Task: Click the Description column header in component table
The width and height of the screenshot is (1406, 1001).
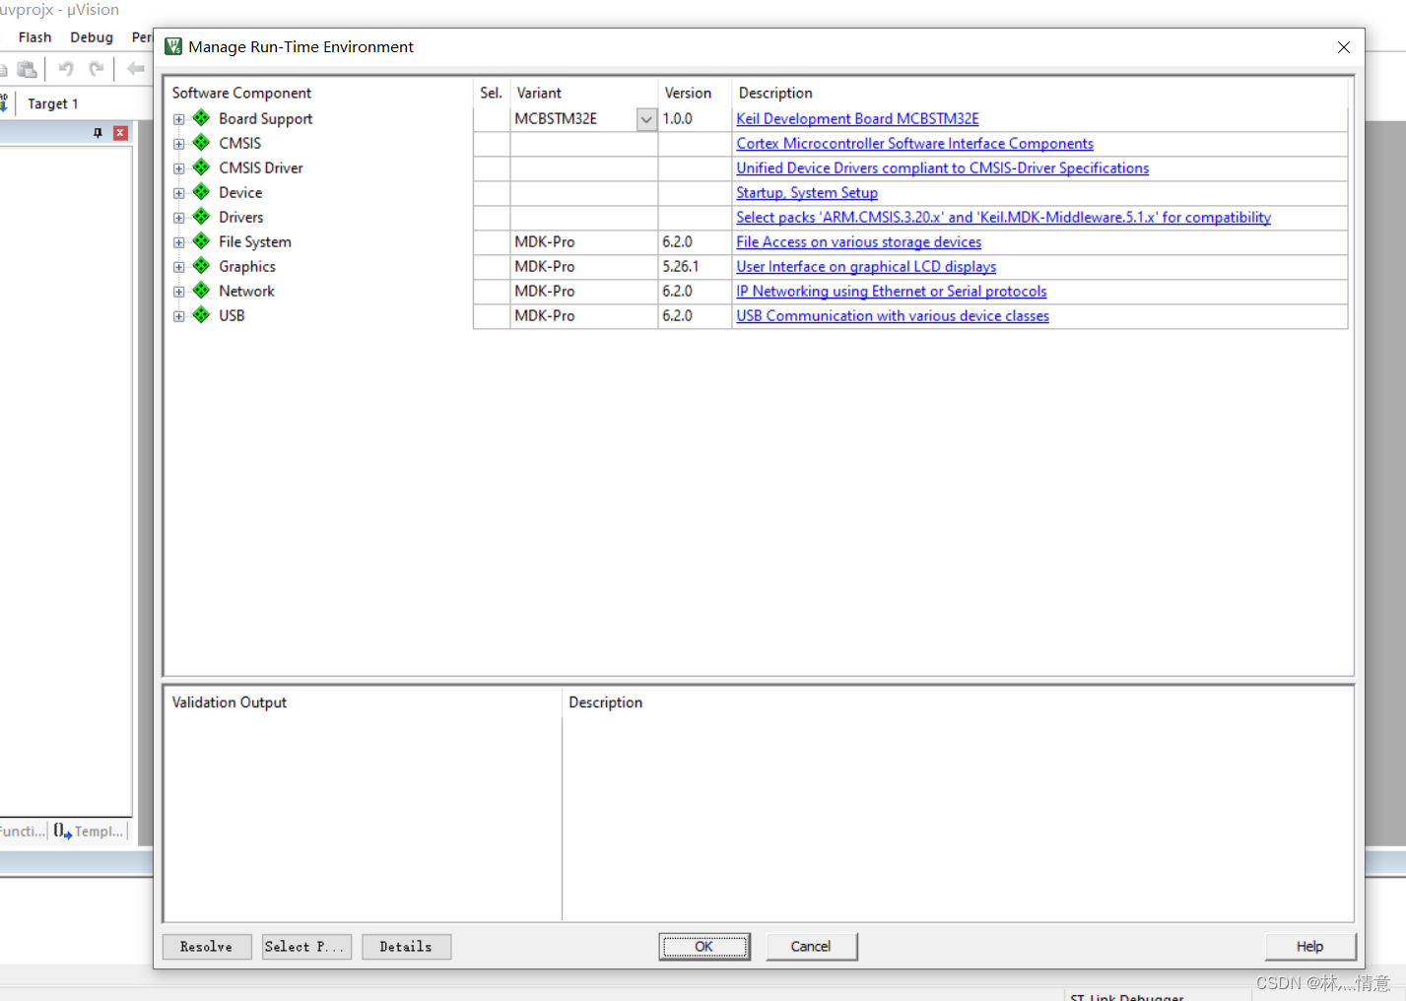Action: click(775, 93)
